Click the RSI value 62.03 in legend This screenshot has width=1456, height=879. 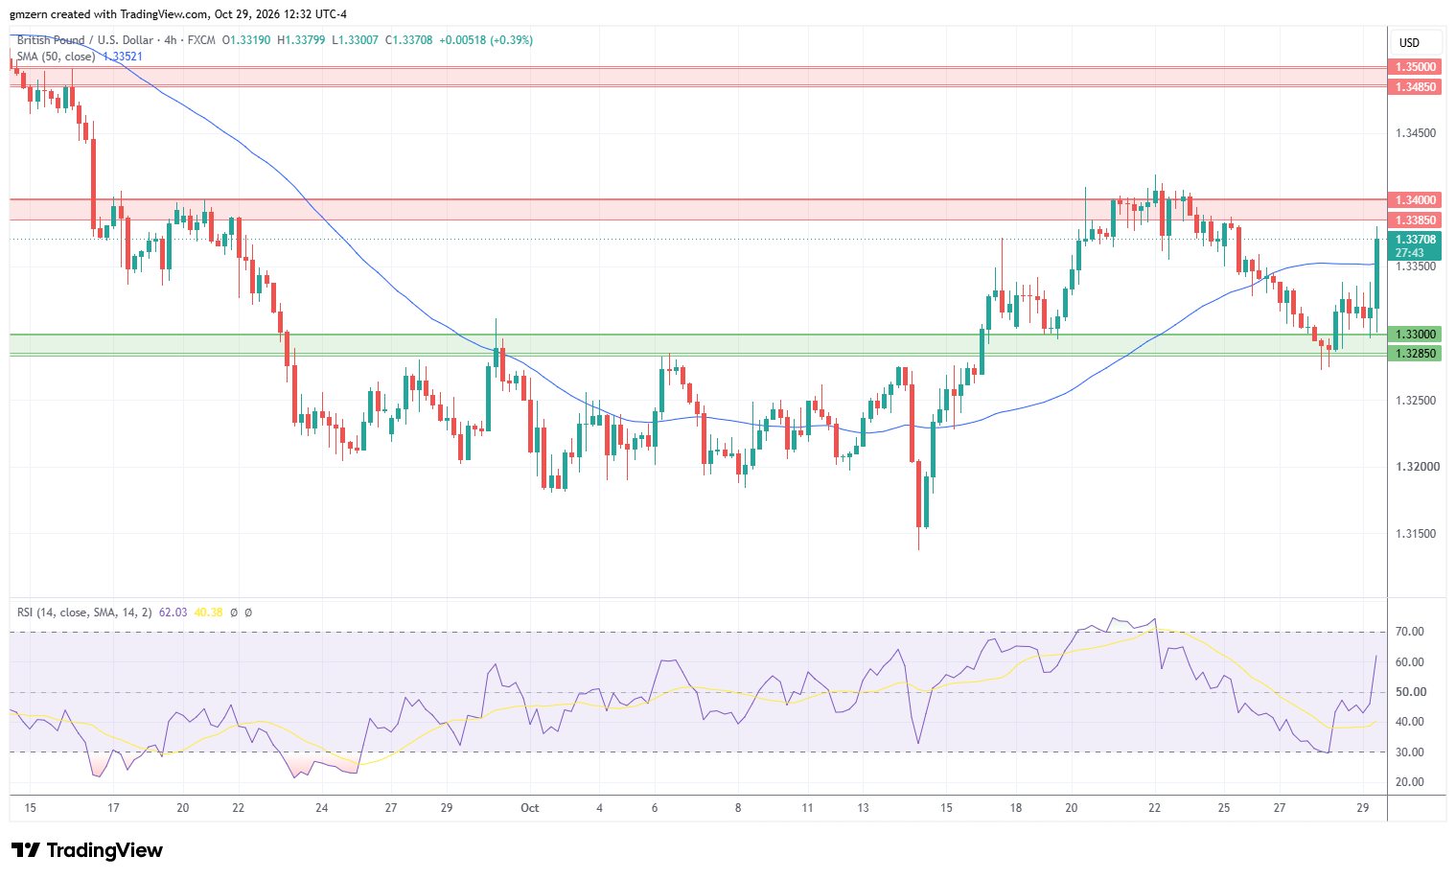[x=173, y=613]
